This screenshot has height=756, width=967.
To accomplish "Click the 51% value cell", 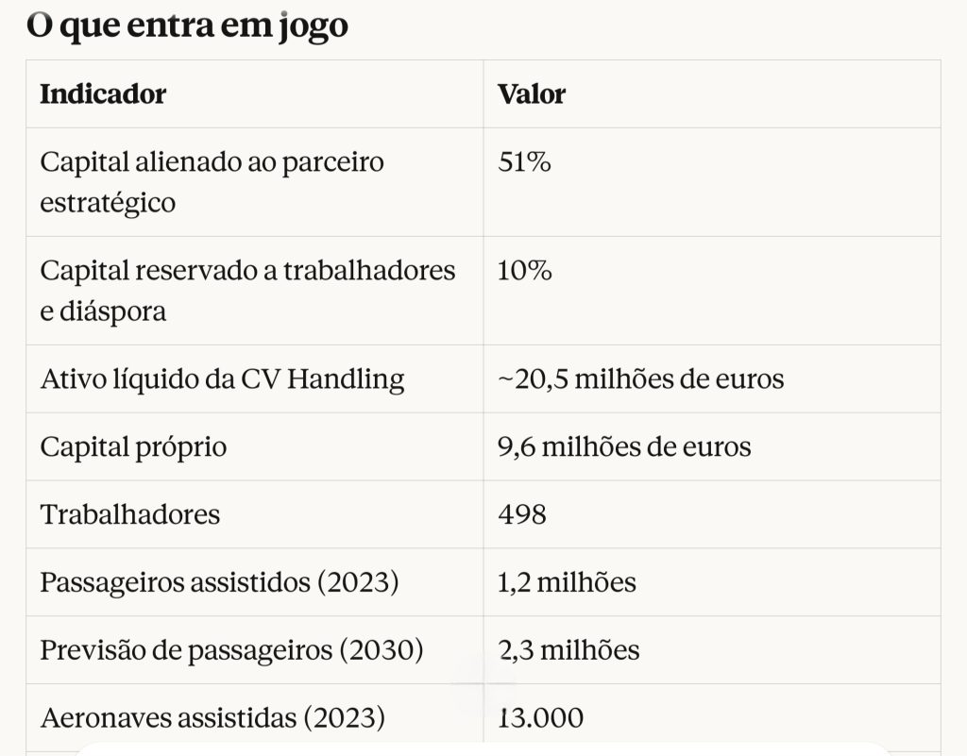I will pyautogui.click(x=524, y=162).
